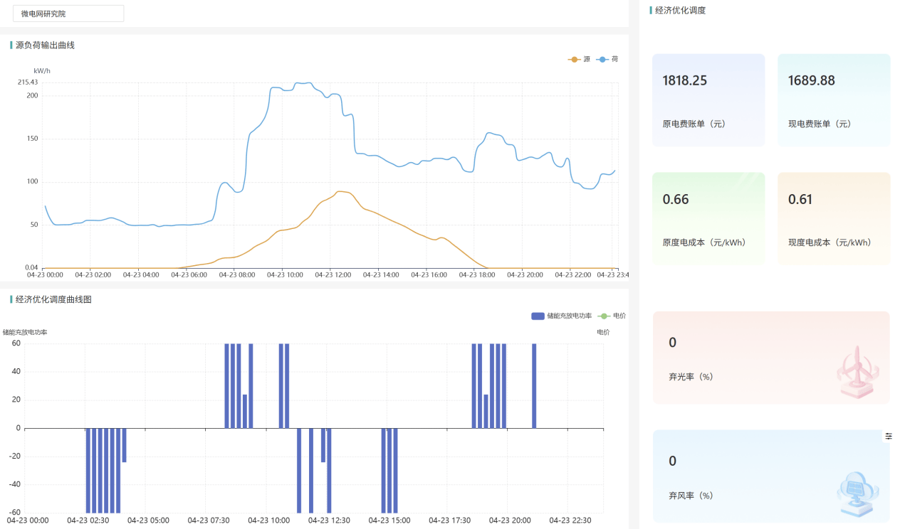Viewport: 900px width, 529px height.
Task: Select the 1689.88 current bill value
Action: point(811,80)
